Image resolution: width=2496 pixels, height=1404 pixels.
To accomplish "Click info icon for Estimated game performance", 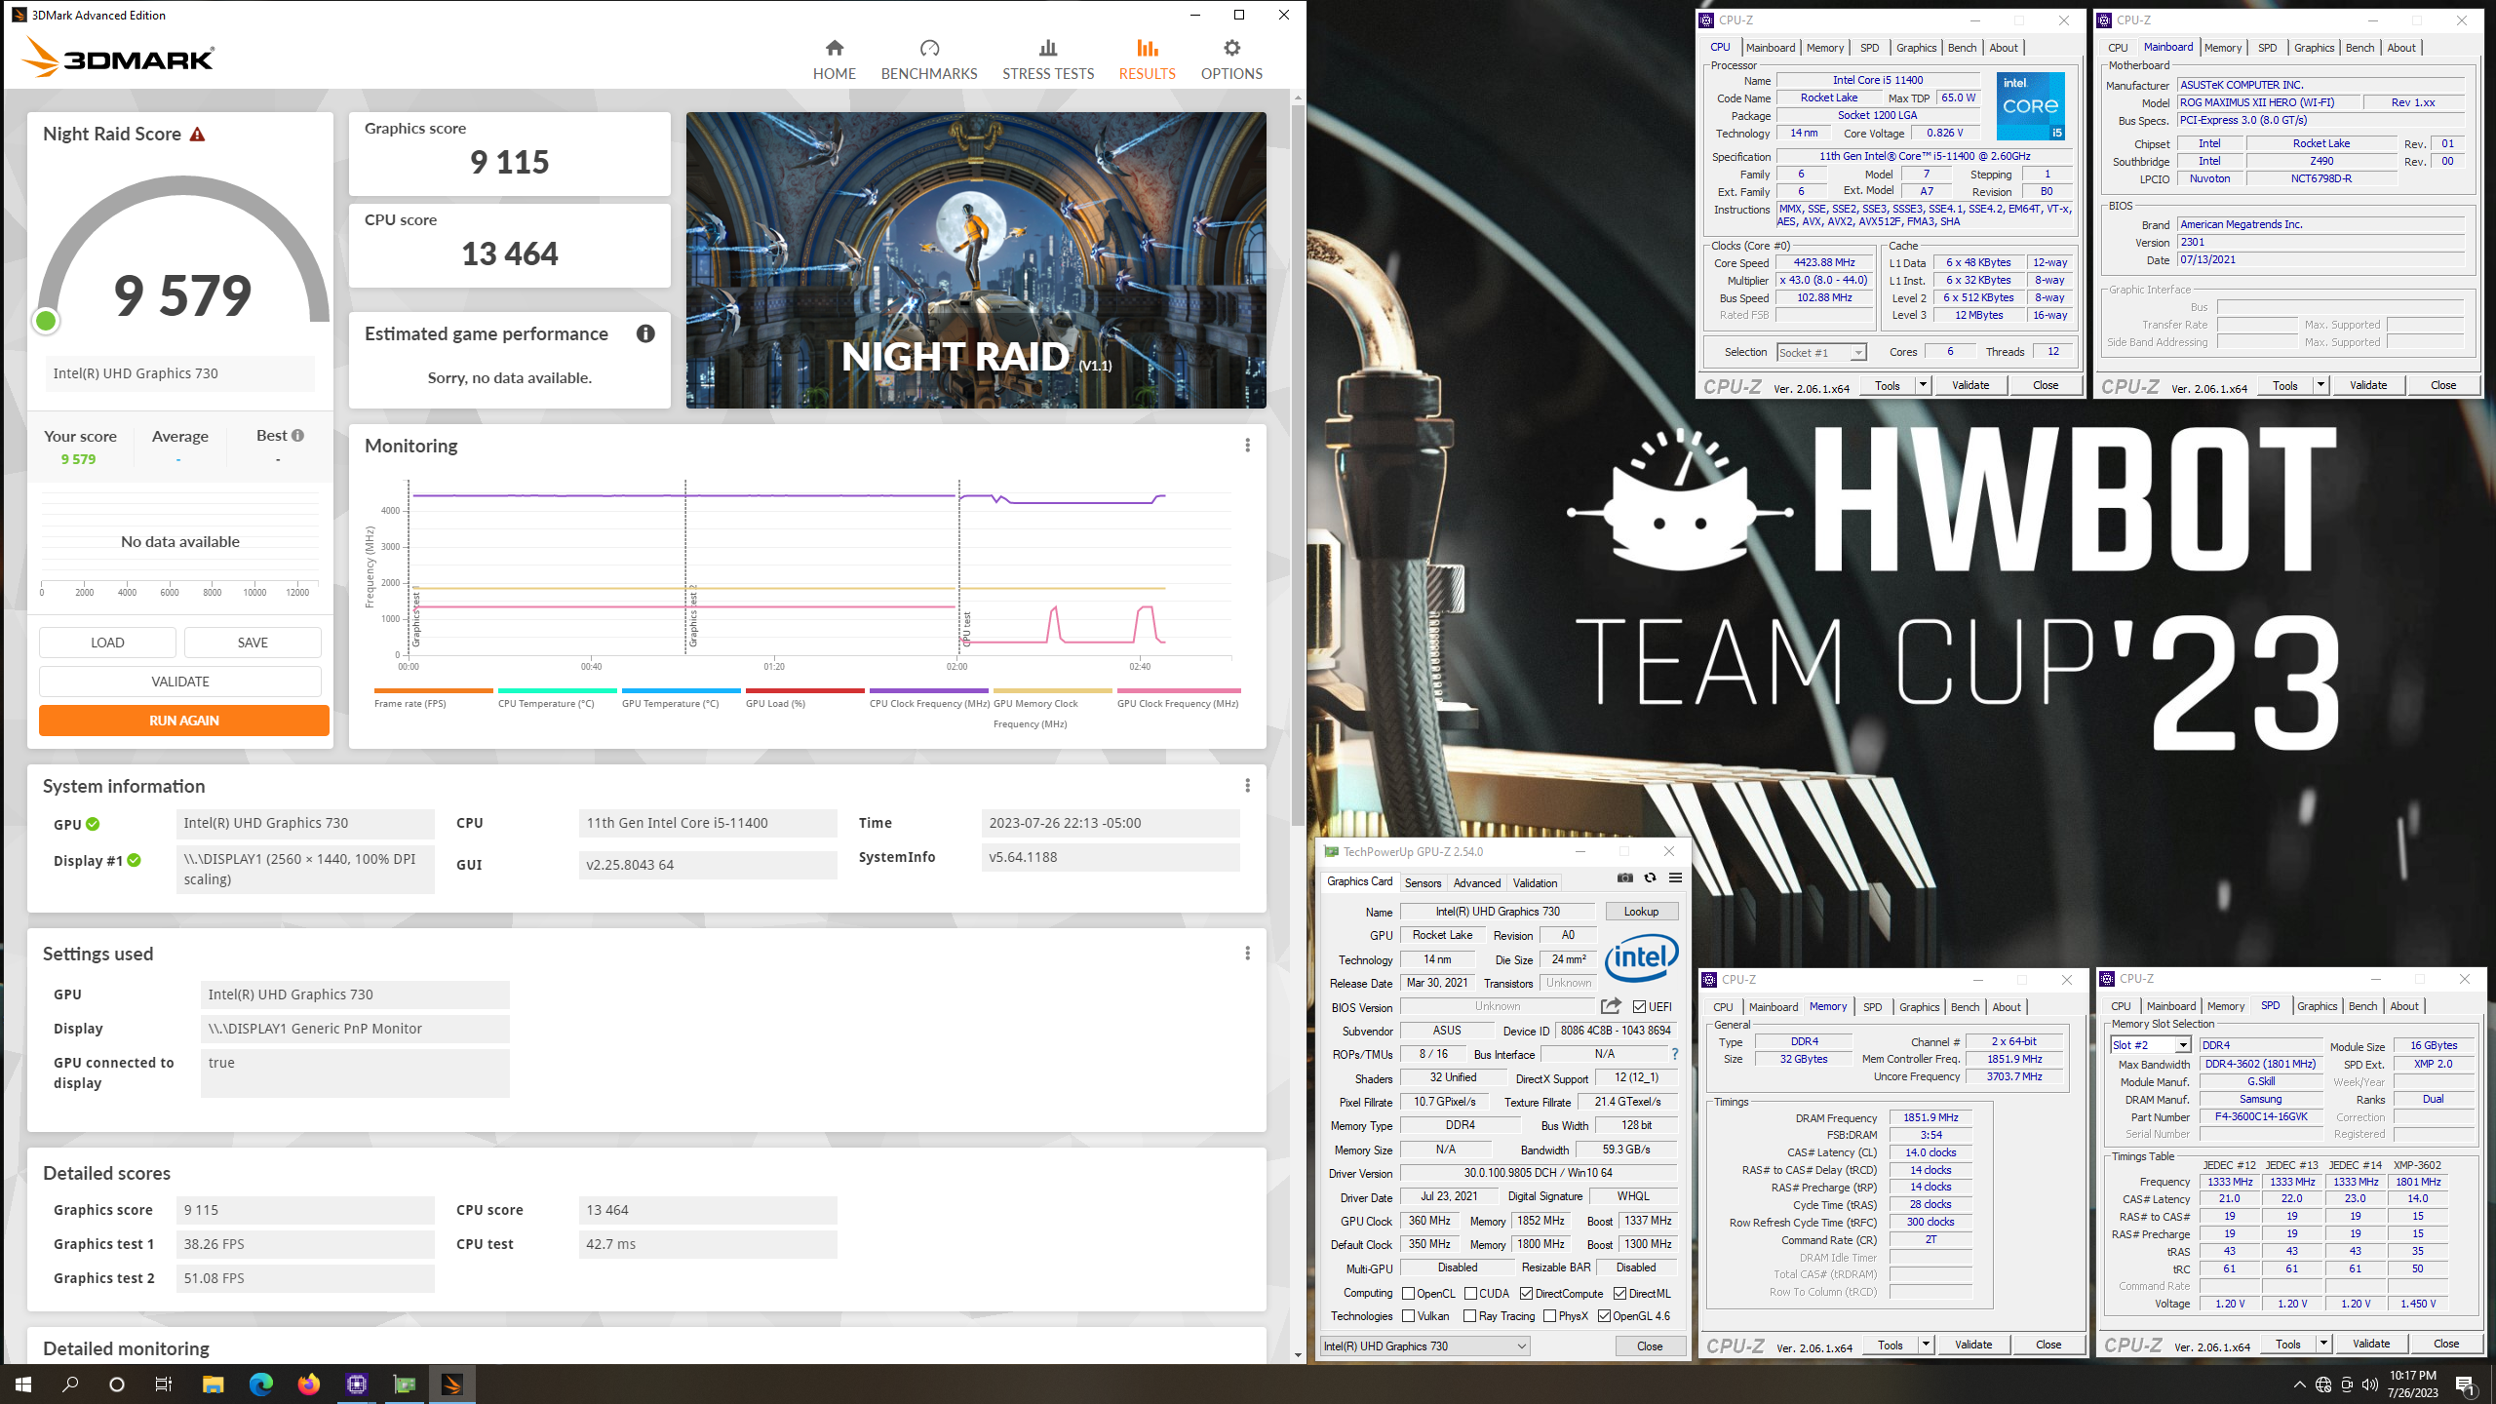I will coord(645,333).
